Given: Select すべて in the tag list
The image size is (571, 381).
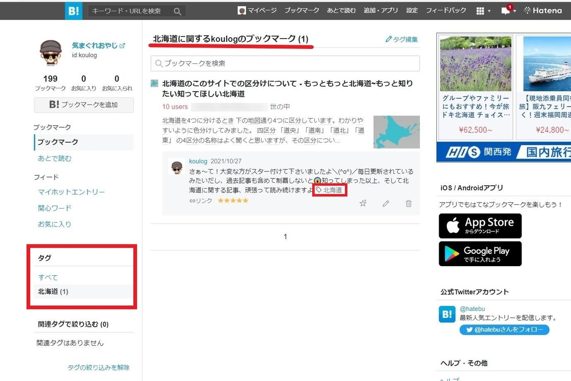Looking at the screenshot, I should coord(48,277).
